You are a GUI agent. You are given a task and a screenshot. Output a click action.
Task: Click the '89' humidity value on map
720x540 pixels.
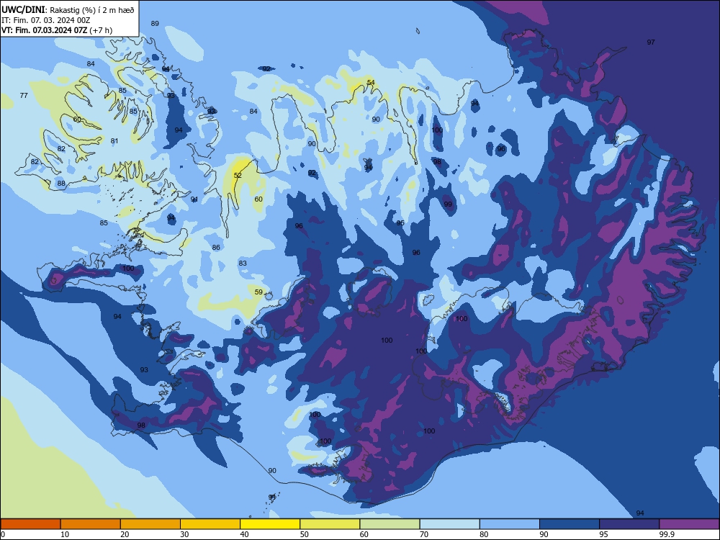pyautogui.click(x=155, y=24)
